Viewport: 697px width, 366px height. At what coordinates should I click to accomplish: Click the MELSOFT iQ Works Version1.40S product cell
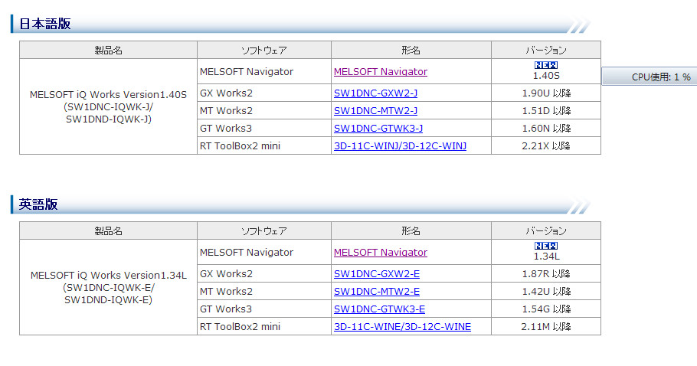108,106
